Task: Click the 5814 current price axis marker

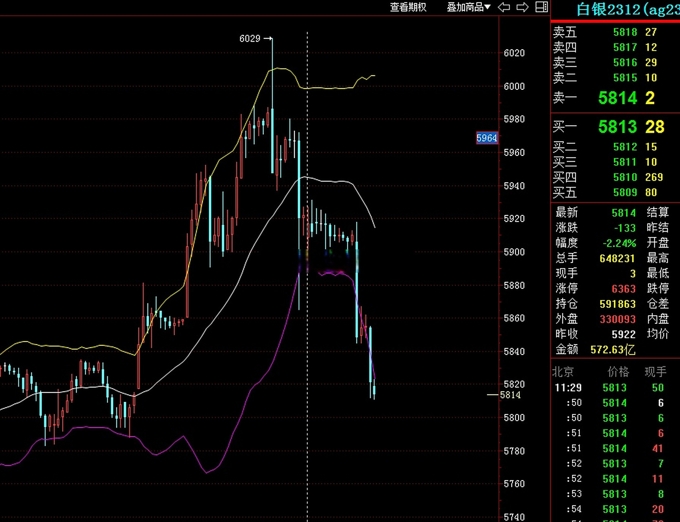Action: [x=510, y=395]
